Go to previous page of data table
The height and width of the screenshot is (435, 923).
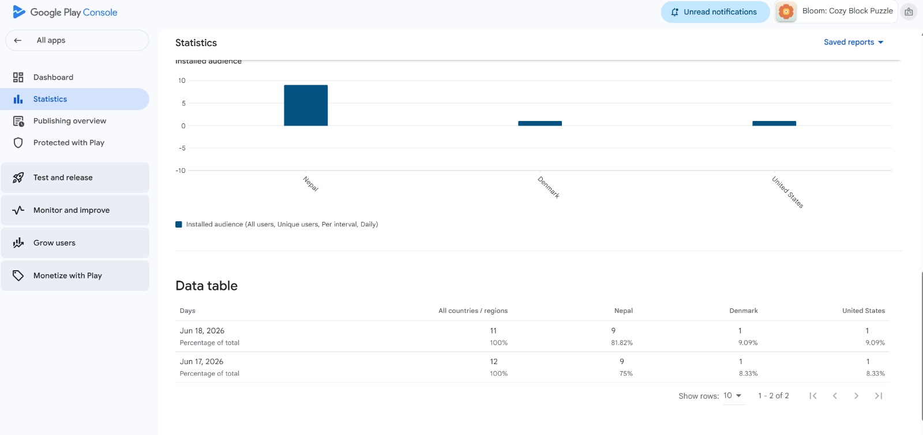[x=835, y=396]
